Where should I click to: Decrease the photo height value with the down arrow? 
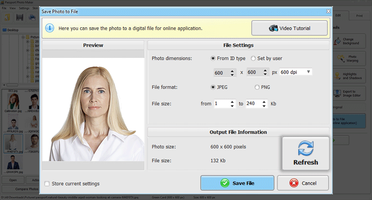point(265,74)
